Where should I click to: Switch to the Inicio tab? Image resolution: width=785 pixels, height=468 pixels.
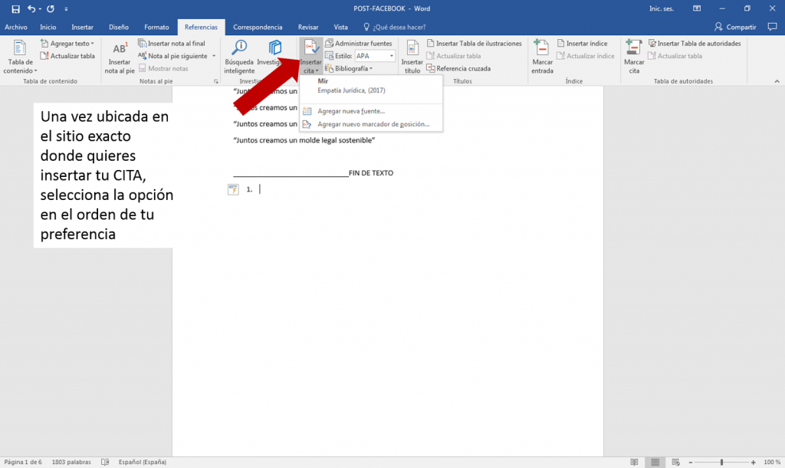click(48, 27)
